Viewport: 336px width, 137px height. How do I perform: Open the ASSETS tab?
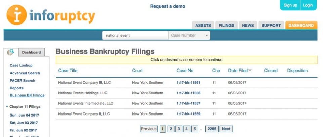pyautogui.click(x=203, y=25)
